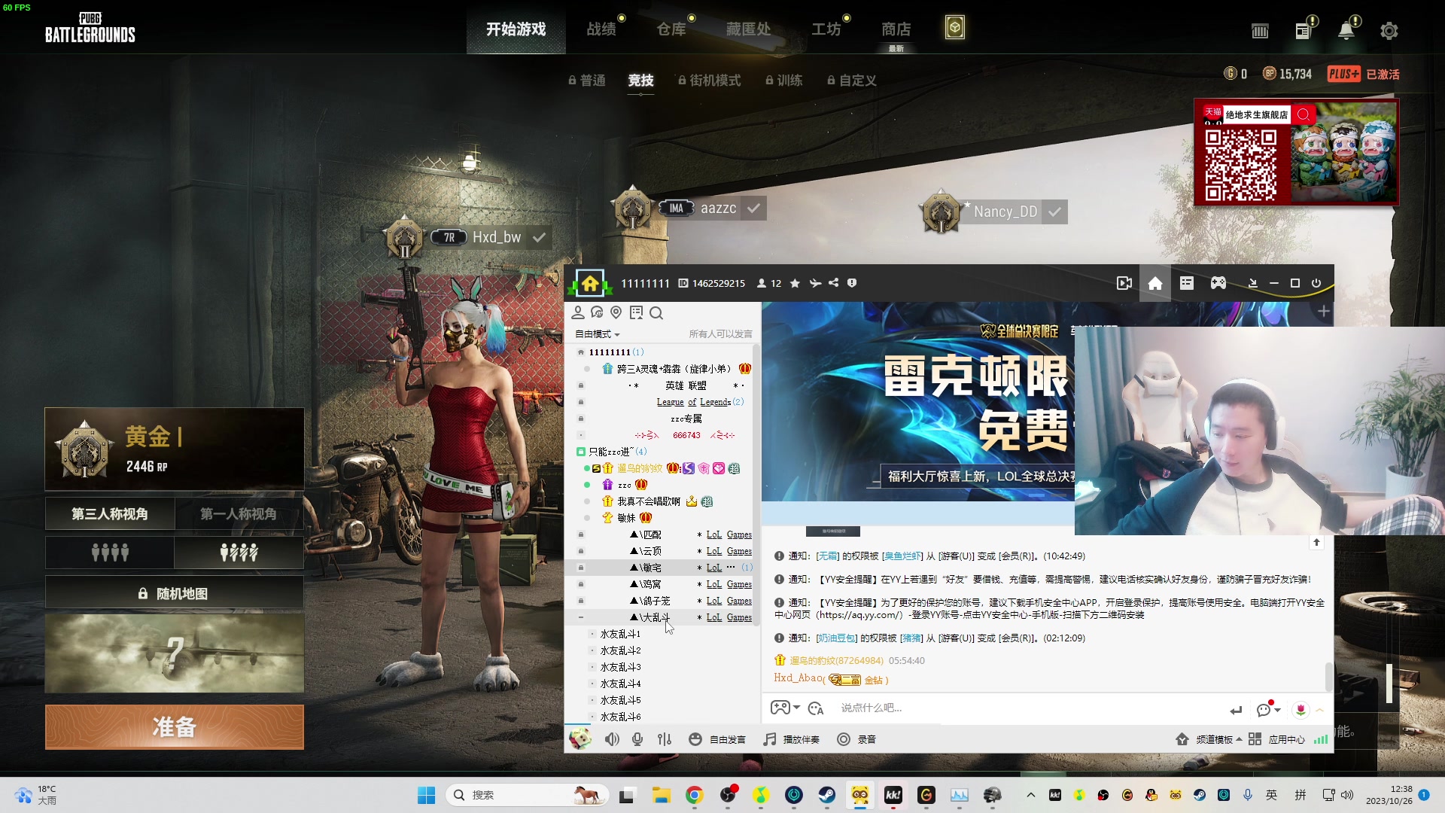The width and height of the screenshot is (1445, 813).
Task: Click Tmall store QR banner
Action: [1296, 153]
